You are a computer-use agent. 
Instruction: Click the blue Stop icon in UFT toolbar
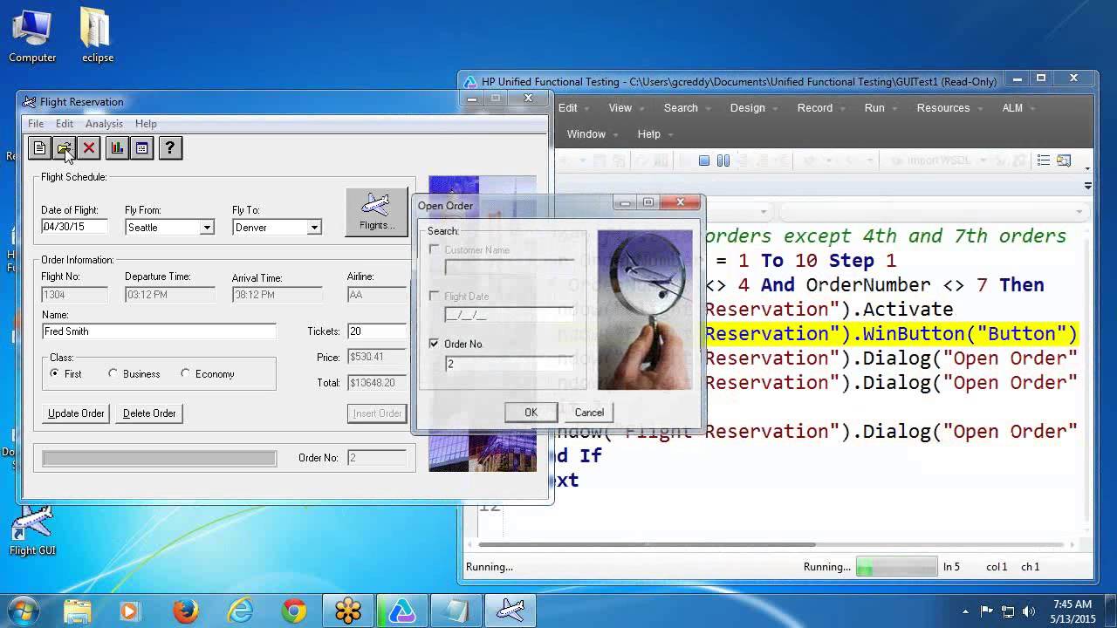point(704,160)
